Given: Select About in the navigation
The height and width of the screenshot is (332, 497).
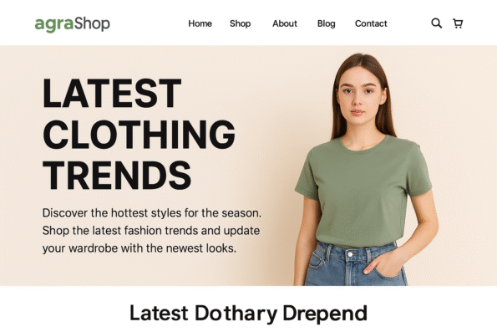Looking at the screenshot, I should [x=285, y=23].
